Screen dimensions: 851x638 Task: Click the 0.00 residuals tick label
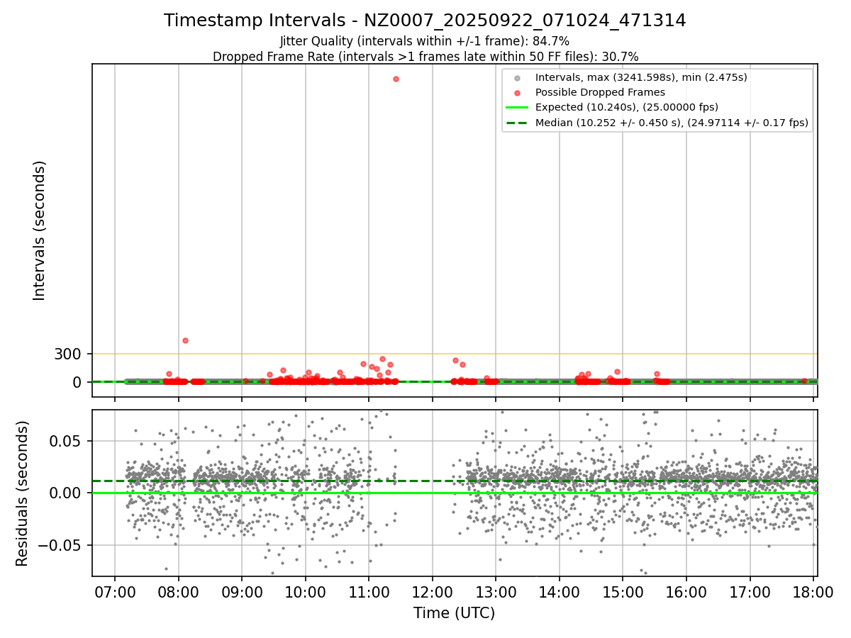[66, 493]
